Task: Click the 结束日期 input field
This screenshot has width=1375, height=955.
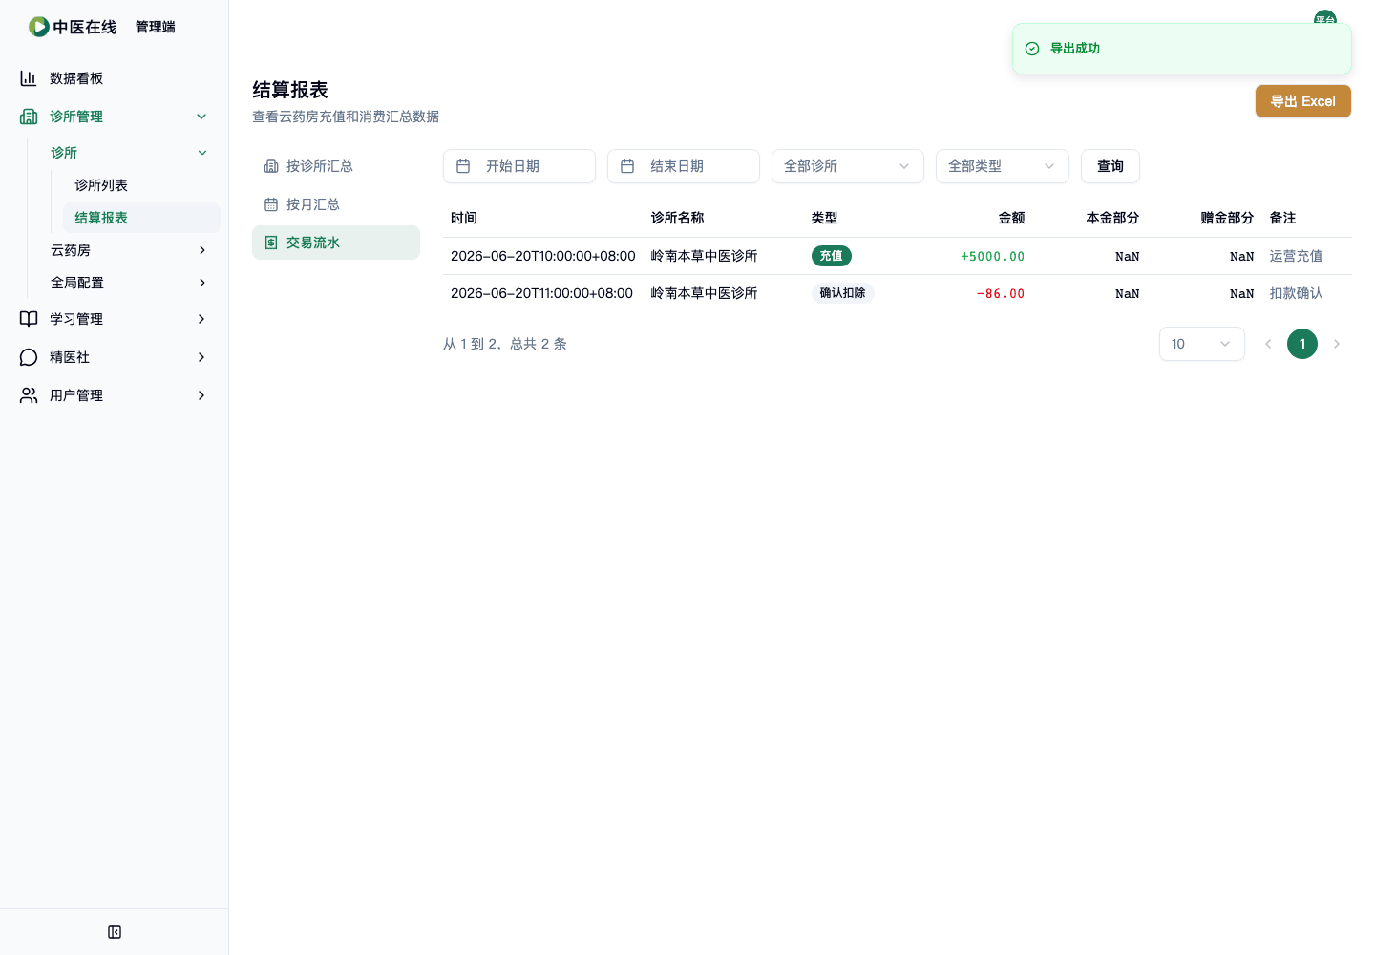Action: tap(684, 166)
